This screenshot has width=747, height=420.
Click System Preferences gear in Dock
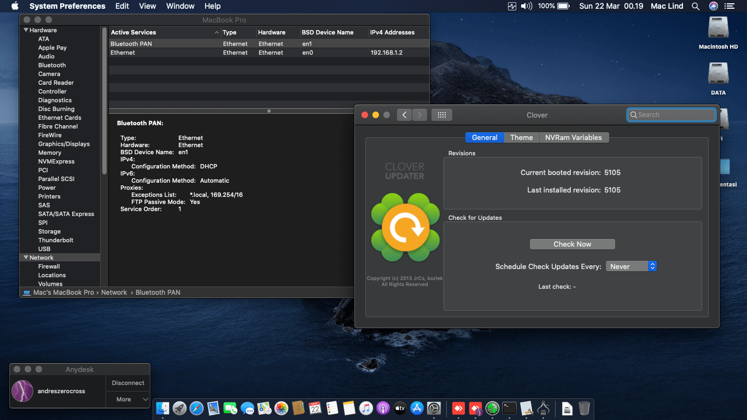point(434,408)
